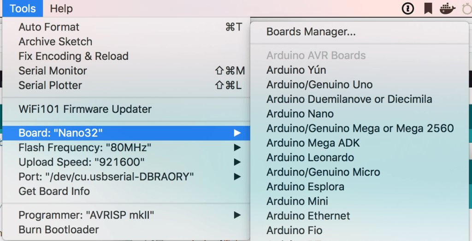Open Boards Manager...
The image size is (472, 241).
tap(360, 32)
